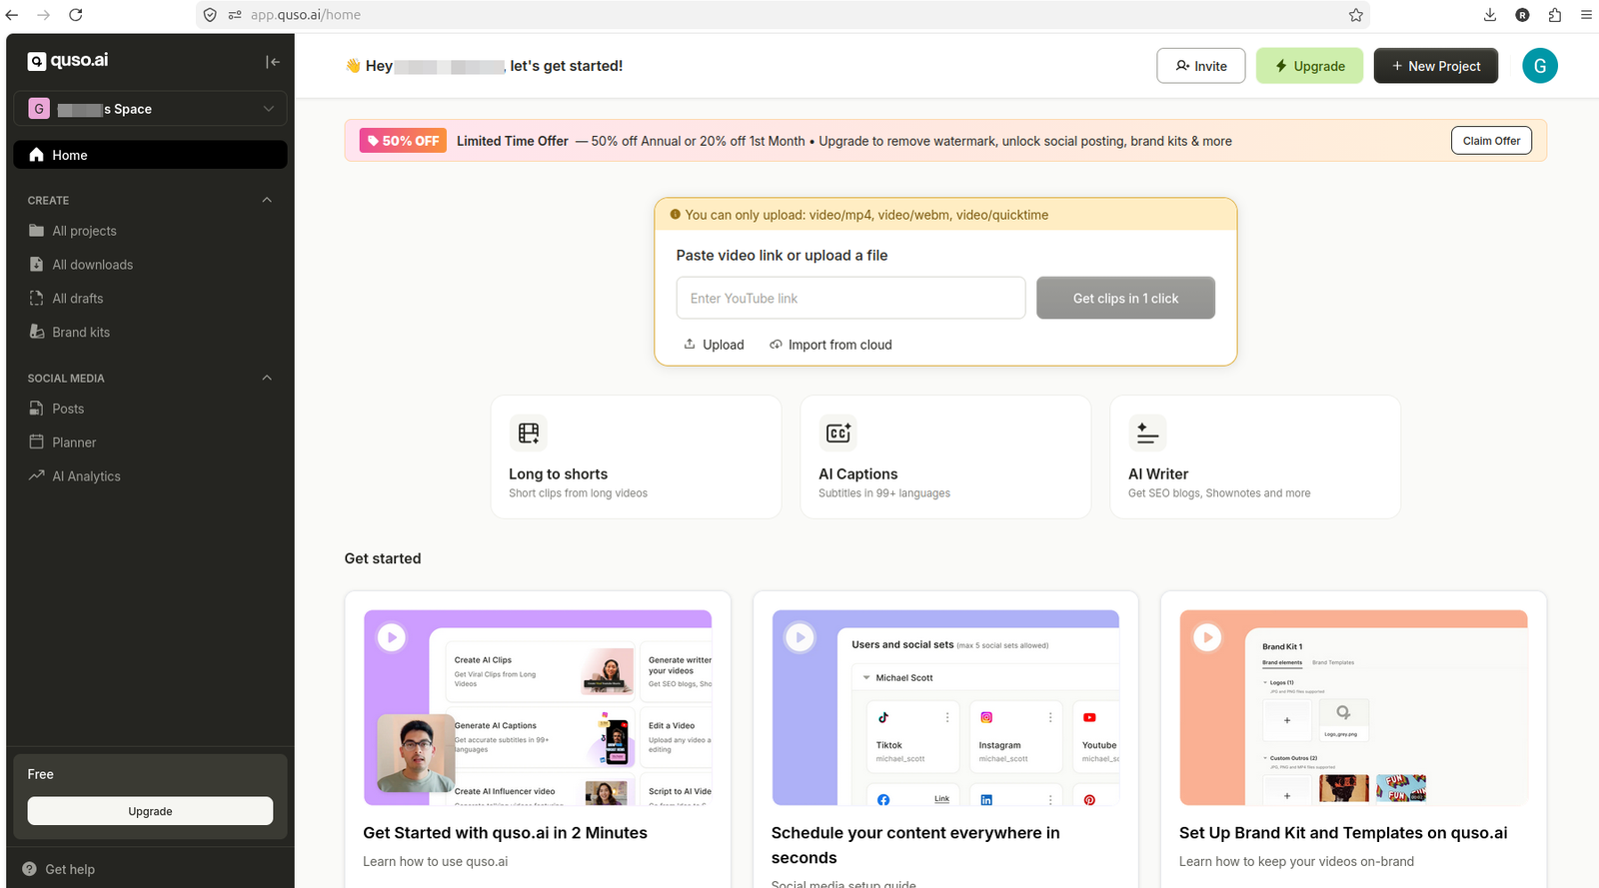Click the quso.ai logo
This screenshot has width=1599, height=888.
point(68,61)
